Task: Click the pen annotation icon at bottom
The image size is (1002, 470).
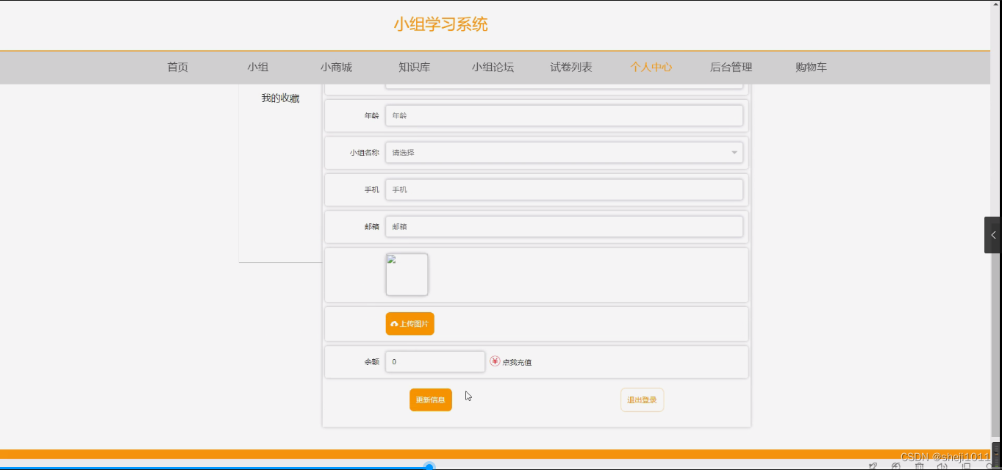Action: (873, 466)
